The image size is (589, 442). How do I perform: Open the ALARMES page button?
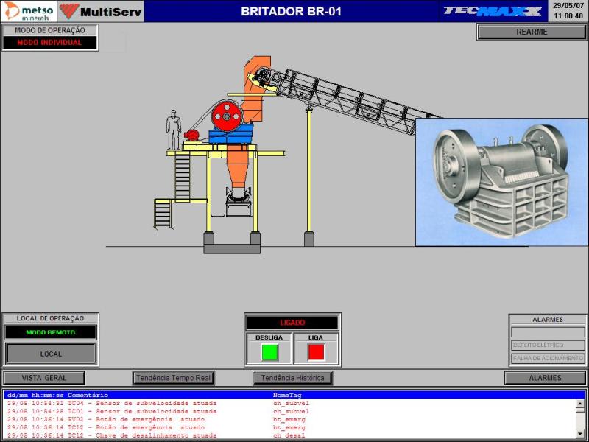tap(545, 378)
